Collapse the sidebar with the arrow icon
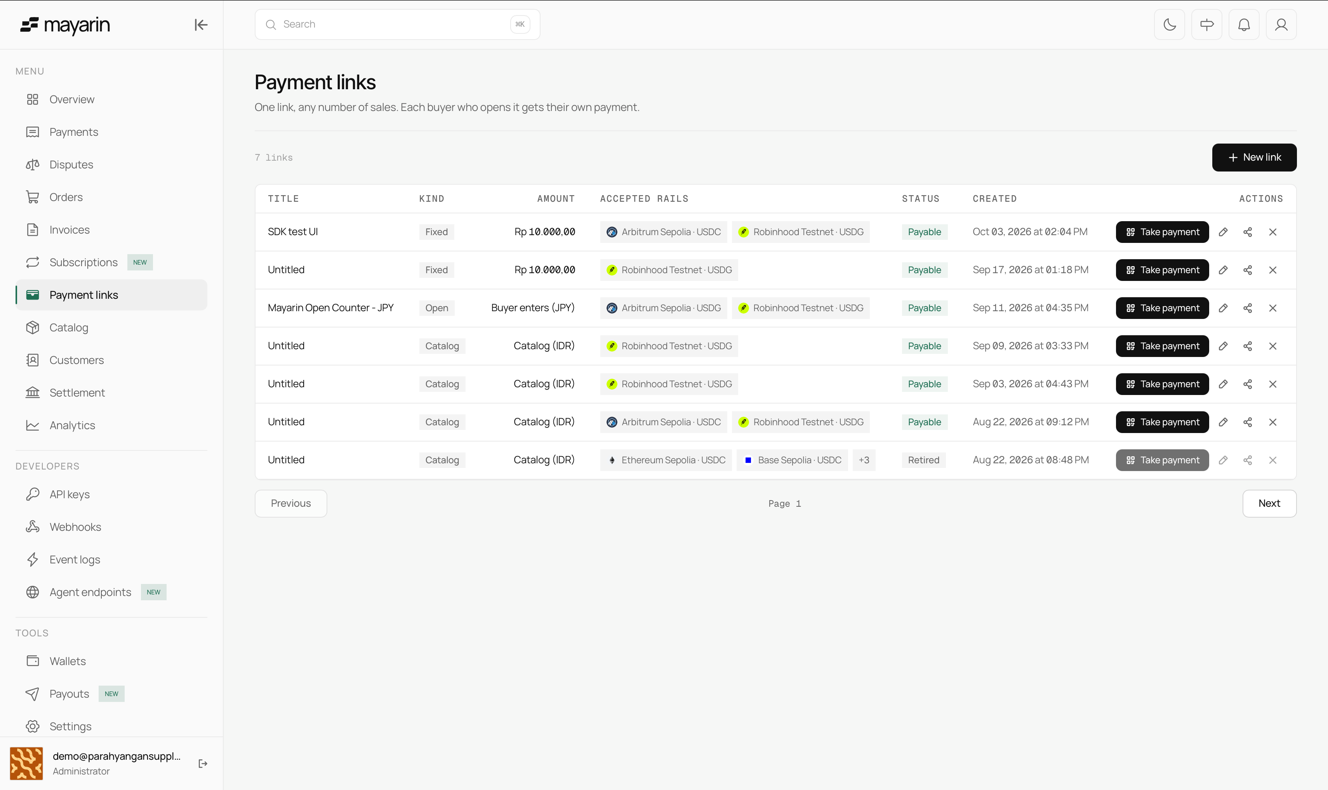The image size is (1328, 790). [x=201, y=24]
